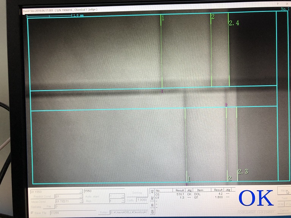Select the ER tab

click(153, 212)
